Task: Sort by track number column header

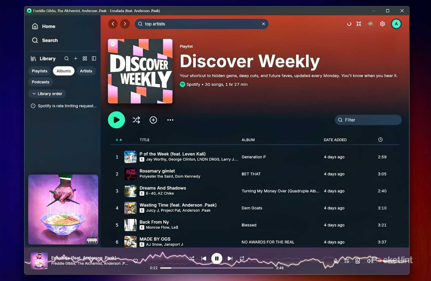Action: pos(119,140)
